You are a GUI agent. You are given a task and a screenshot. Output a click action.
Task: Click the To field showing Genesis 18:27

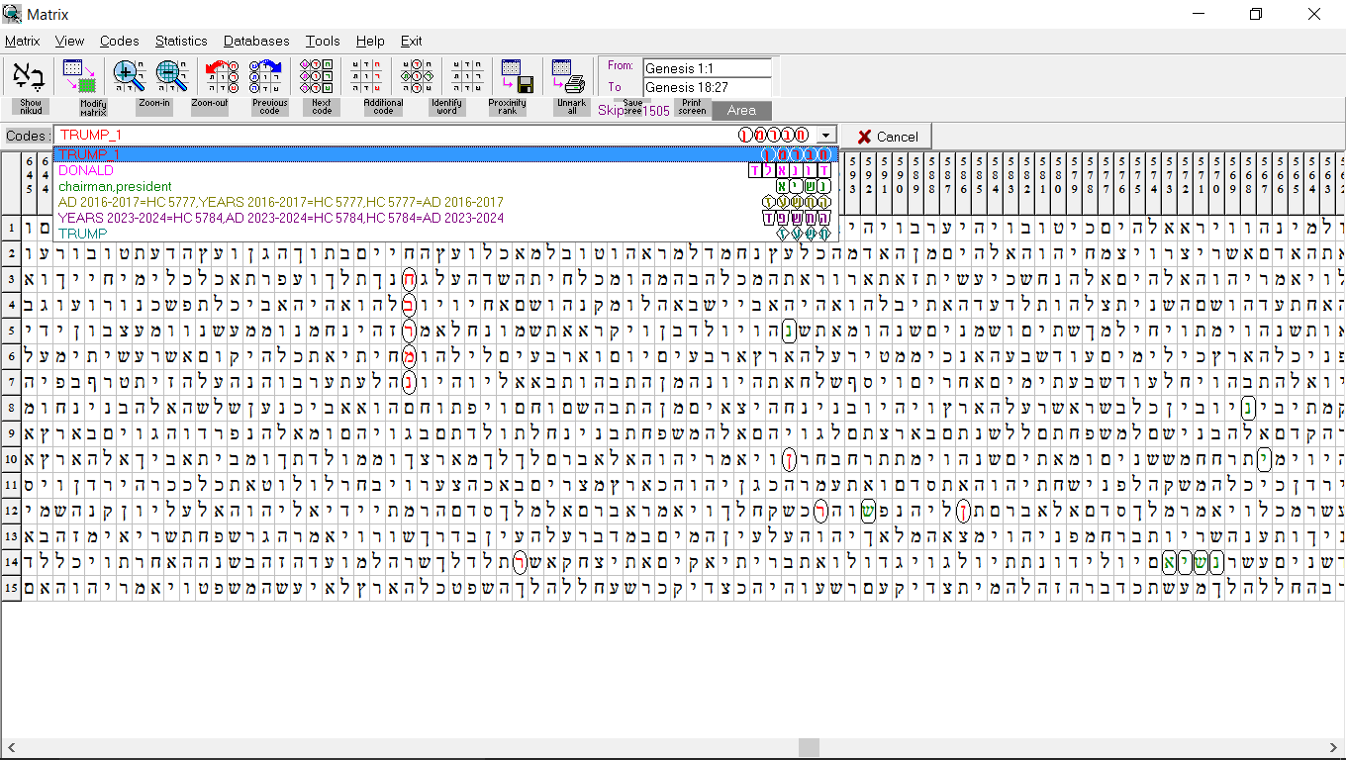tap(707, 87)
